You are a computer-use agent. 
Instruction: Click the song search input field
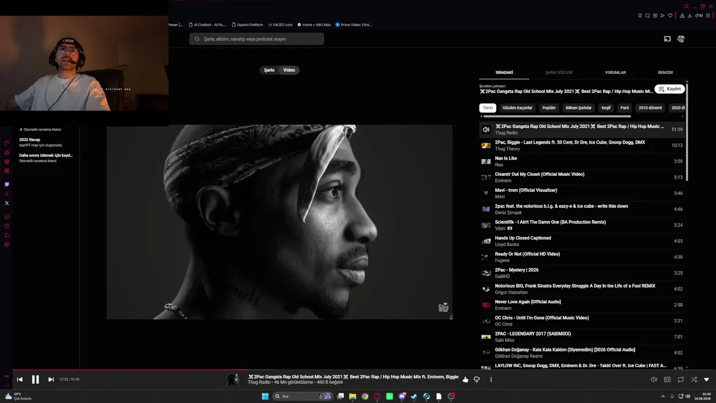point(257,39)
